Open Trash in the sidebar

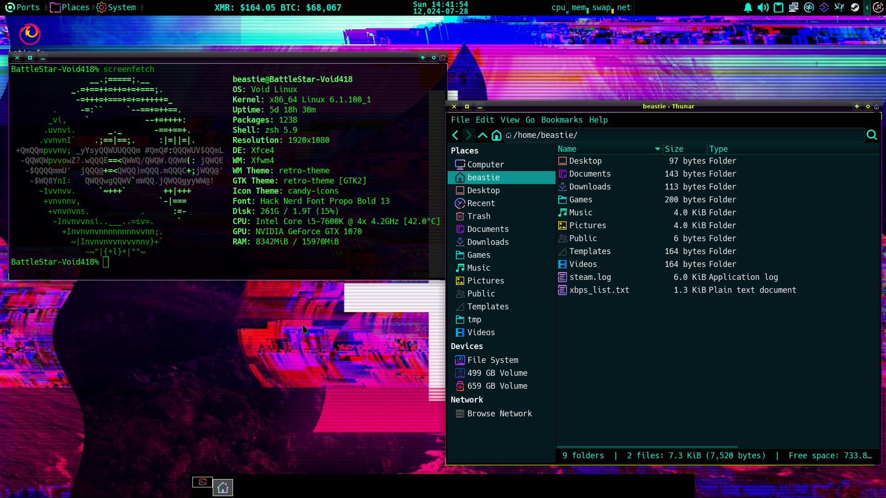point(502,216)
